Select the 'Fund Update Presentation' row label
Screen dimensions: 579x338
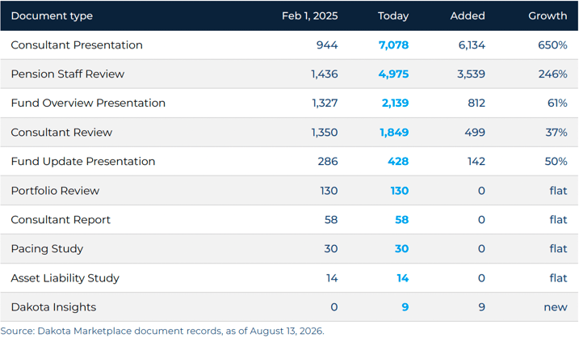click(x=83, y=161)
